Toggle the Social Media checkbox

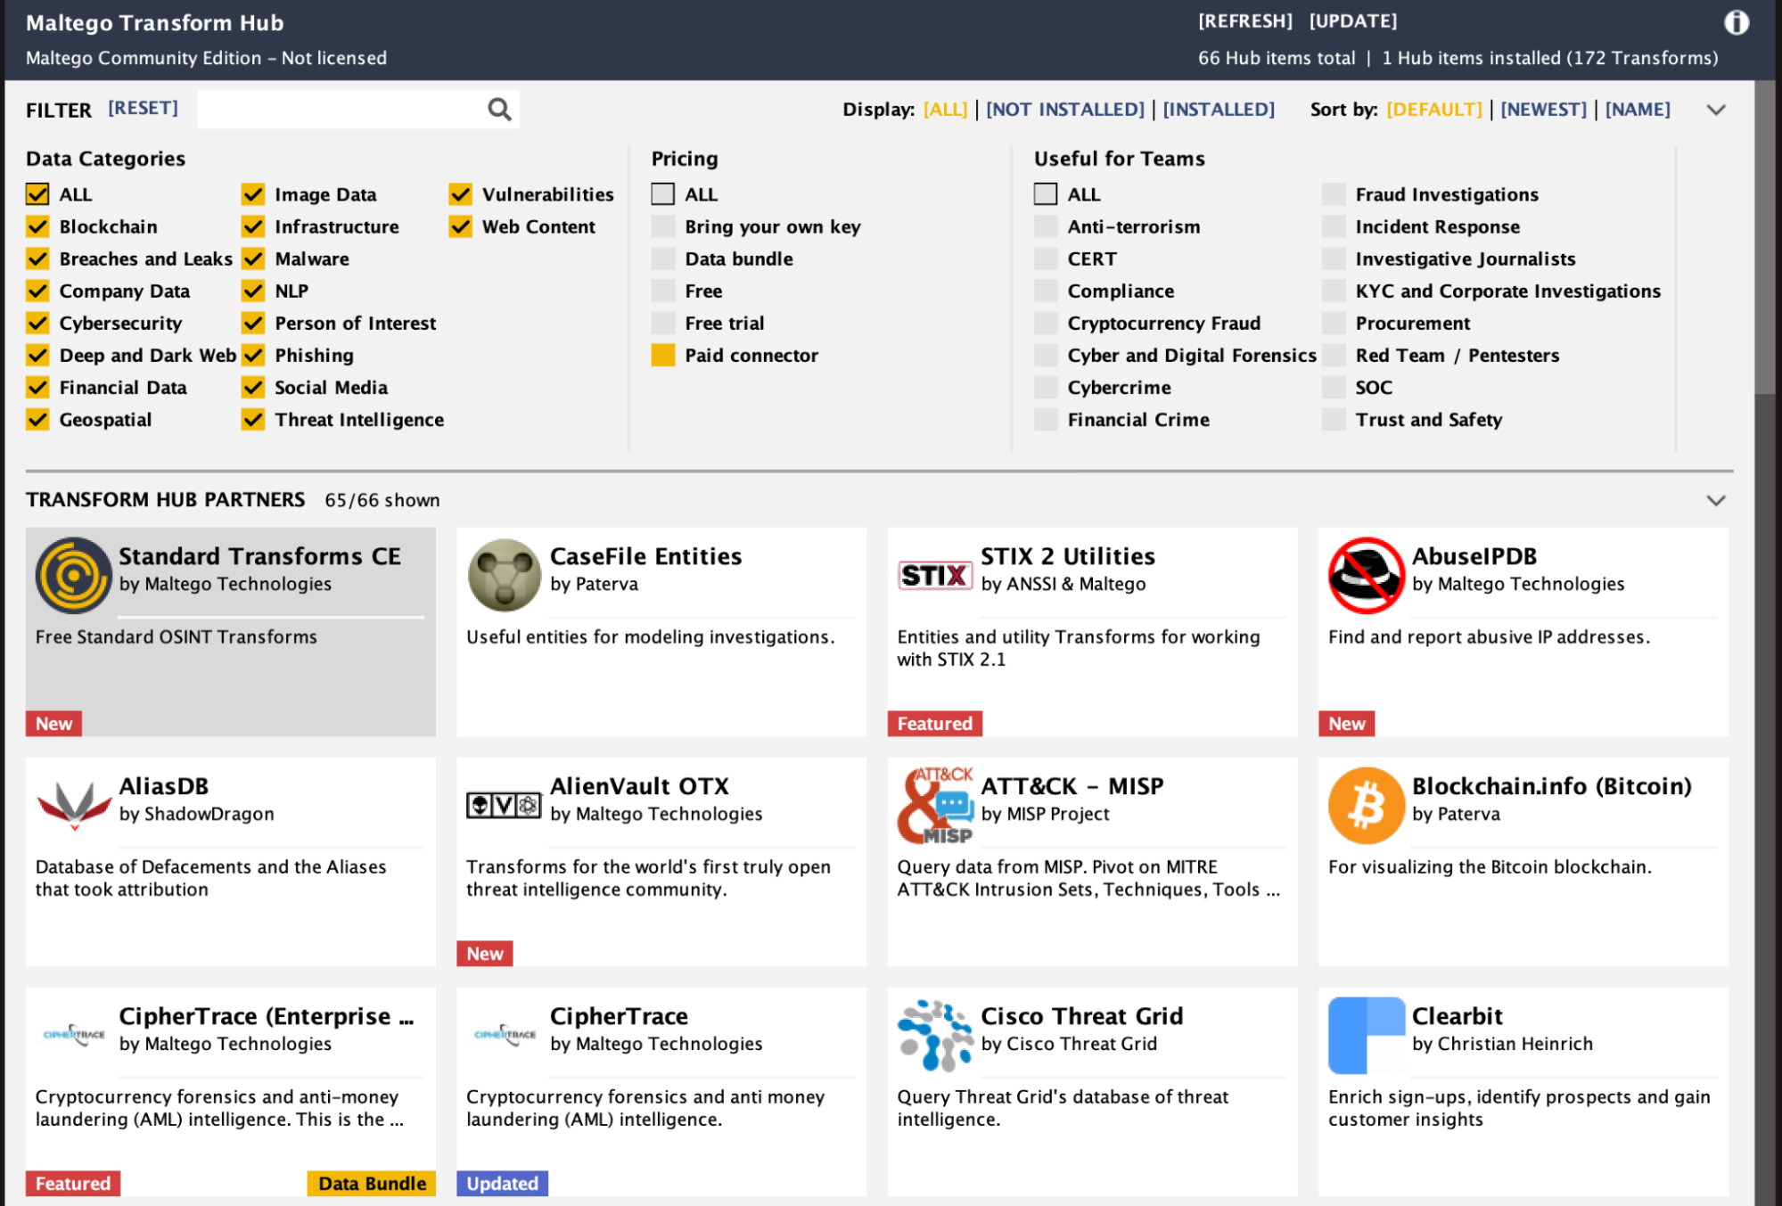click(253, 387)
